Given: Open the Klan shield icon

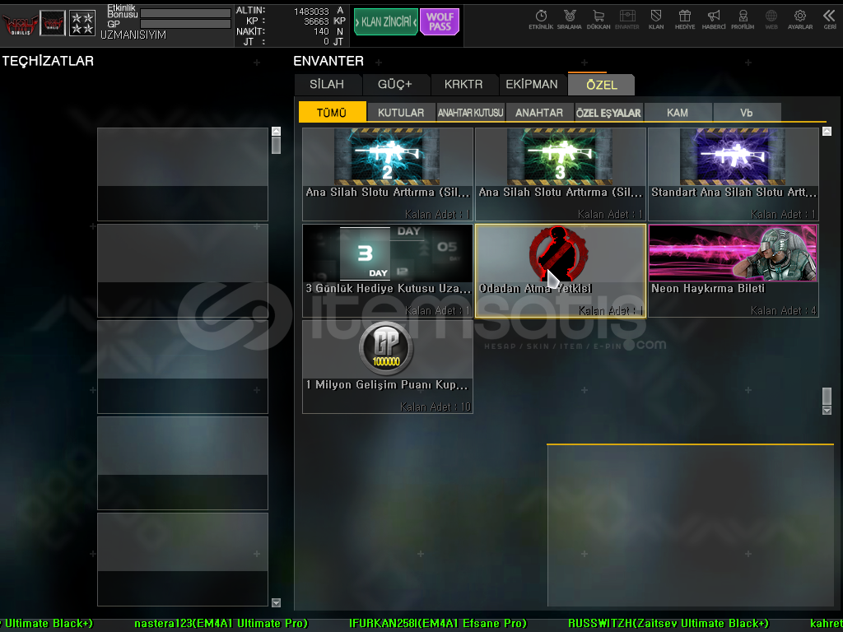Looking at the screenshot, I should click(656, 19).
